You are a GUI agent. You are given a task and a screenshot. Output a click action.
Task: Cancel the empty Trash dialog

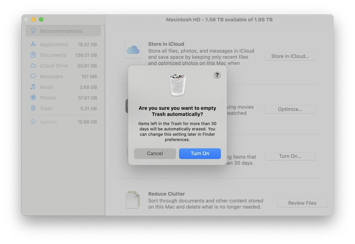155,153
